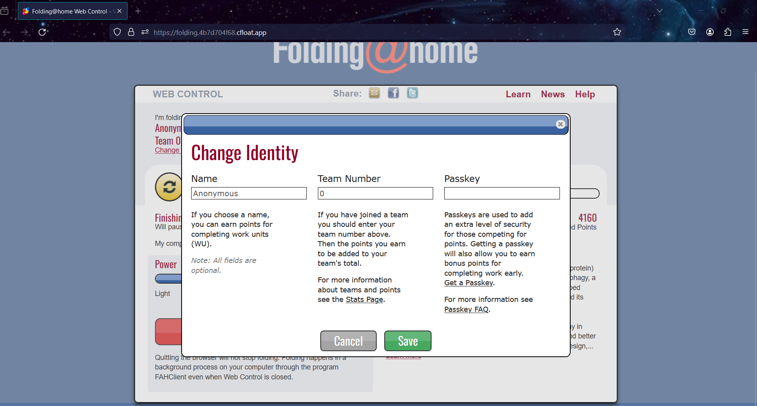Open recent browsing tab view icon
This screenshot has height=406, width=757.
tap(5, 11)
